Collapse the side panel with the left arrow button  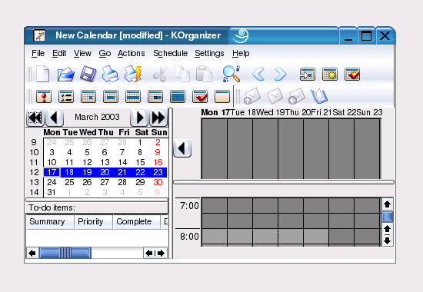[182, 148]
